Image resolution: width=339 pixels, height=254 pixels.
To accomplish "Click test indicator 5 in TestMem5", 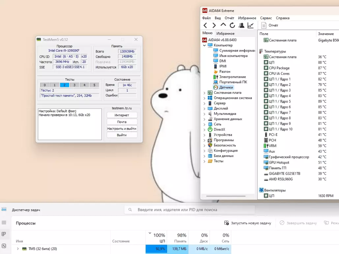I will pos(94,85).
